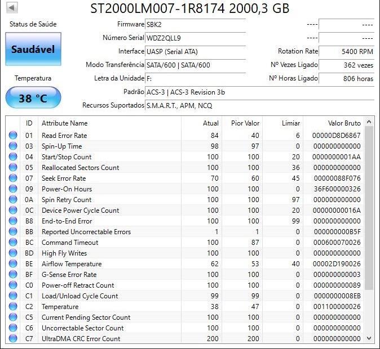380x349 pixels.
Task: Click raw value 36F600000326
Action: [337, 189]
